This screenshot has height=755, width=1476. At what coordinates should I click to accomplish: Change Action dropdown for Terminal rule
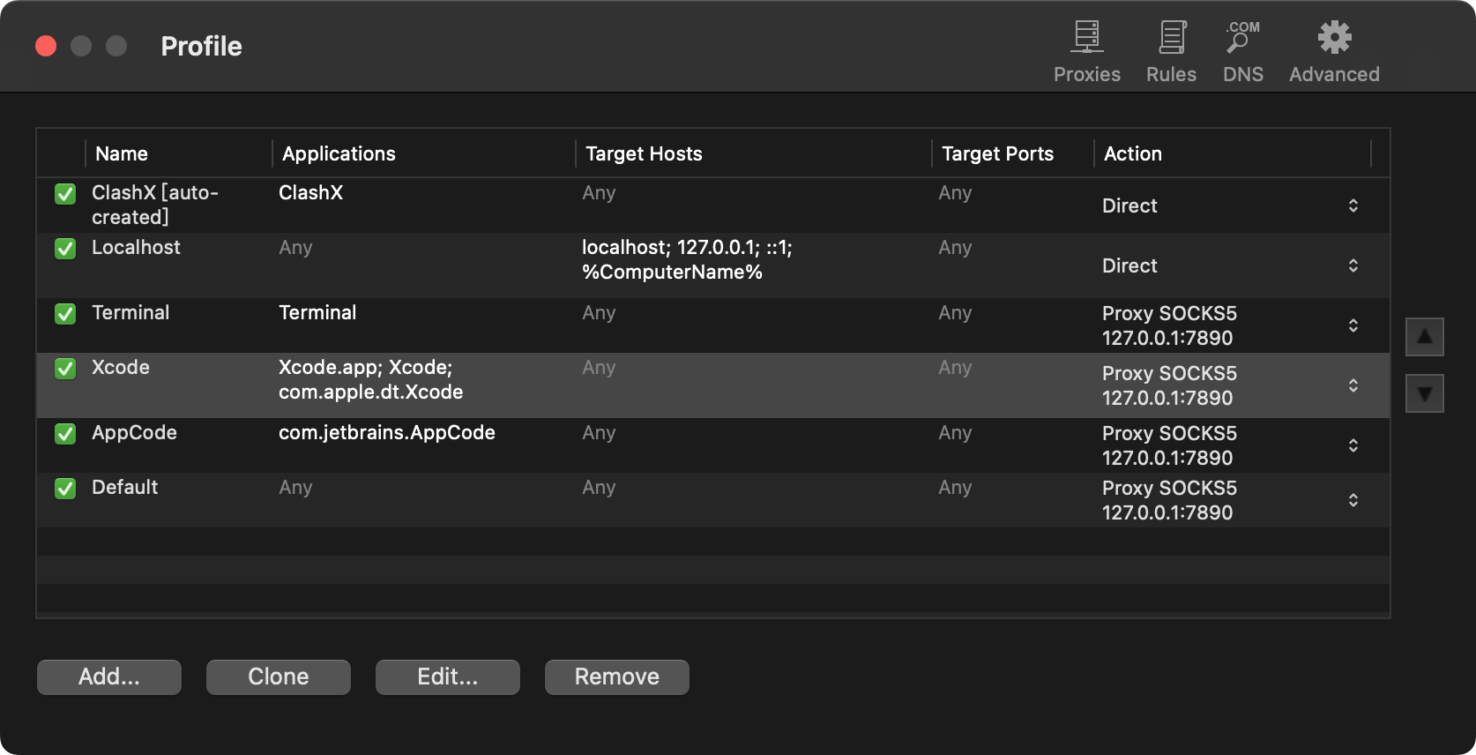click(x=1353, y=325)
